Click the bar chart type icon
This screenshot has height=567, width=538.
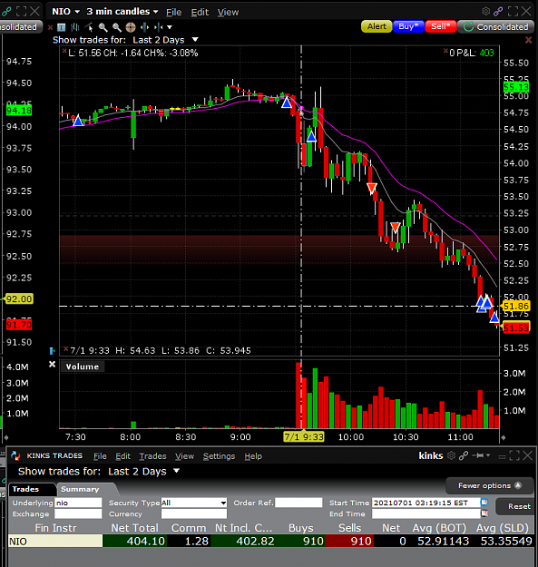[x=75, y=27]
